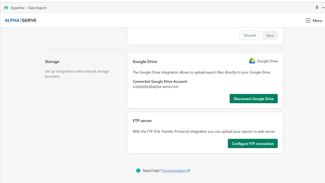Click the Connected Google Drive Account label
Viewport: 325px width, 183px height.
point(160,82)
